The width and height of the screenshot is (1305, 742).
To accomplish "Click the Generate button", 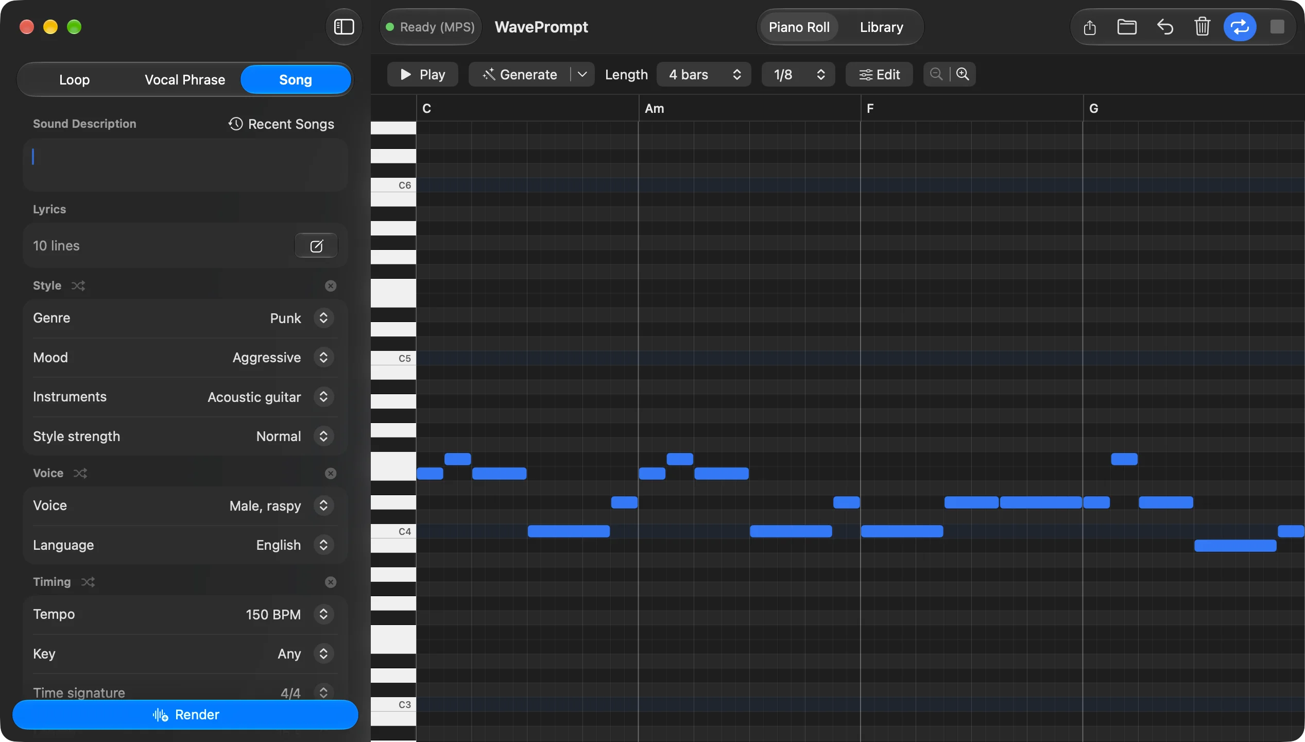I will click(x=520, y=74).
